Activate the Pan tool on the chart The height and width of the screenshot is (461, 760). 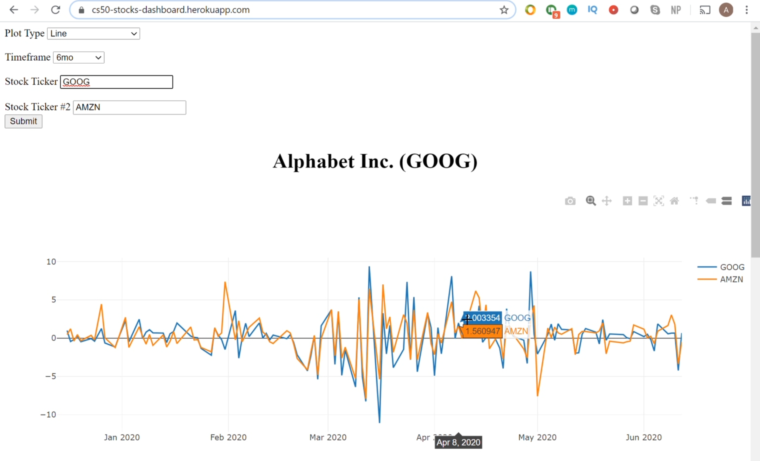click(607, 201)
